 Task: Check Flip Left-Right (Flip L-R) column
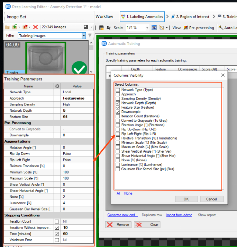point(118,134)
